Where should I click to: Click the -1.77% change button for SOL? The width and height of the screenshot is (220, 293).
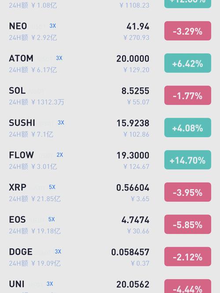tap(188, 95)
